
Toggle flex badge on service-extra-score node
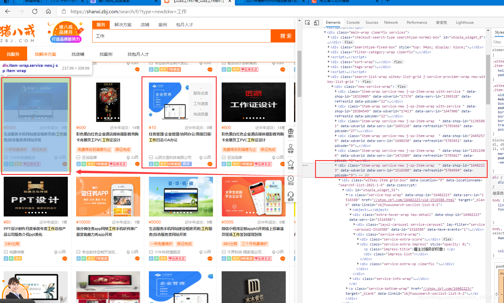point(447,239)
